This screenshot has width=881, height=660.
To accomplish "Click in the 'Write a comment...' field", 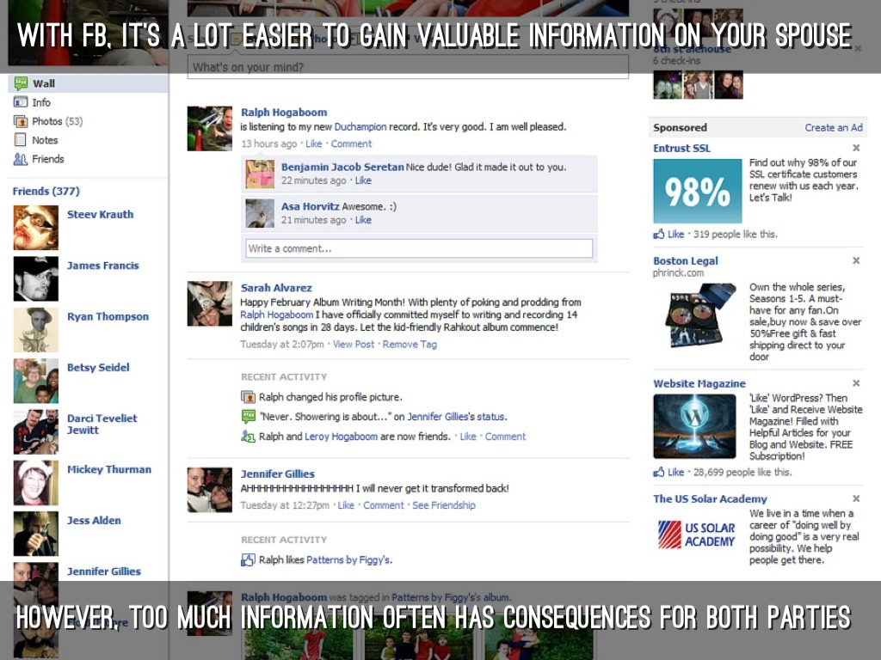I will pos(419,248).
